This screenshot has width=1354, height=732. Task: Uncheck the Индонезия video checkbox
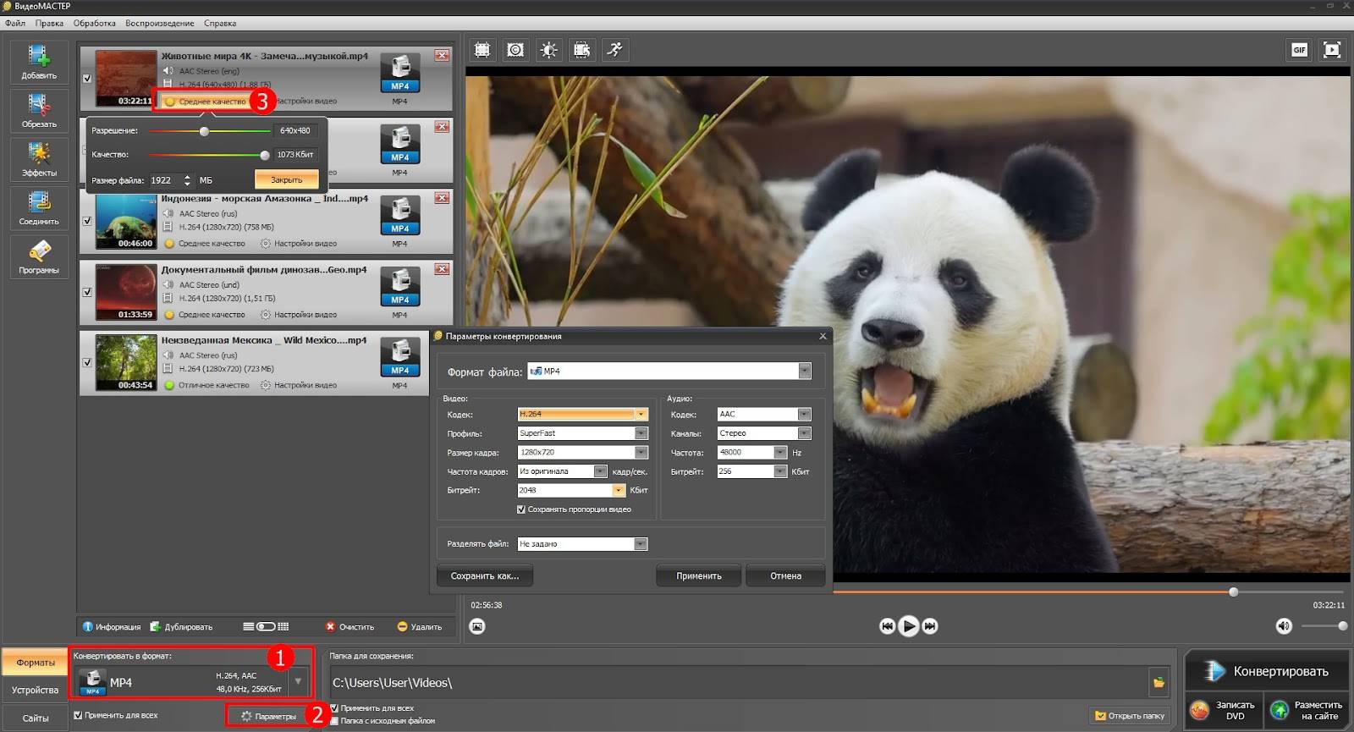tap(87, 221)
